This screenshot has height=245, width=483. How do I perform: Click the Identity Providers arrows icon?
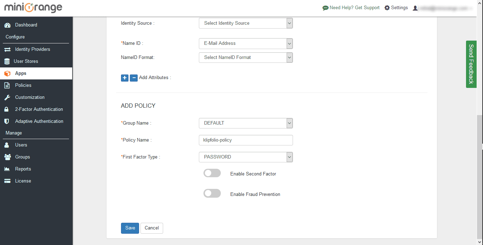(x=7, y=49)
